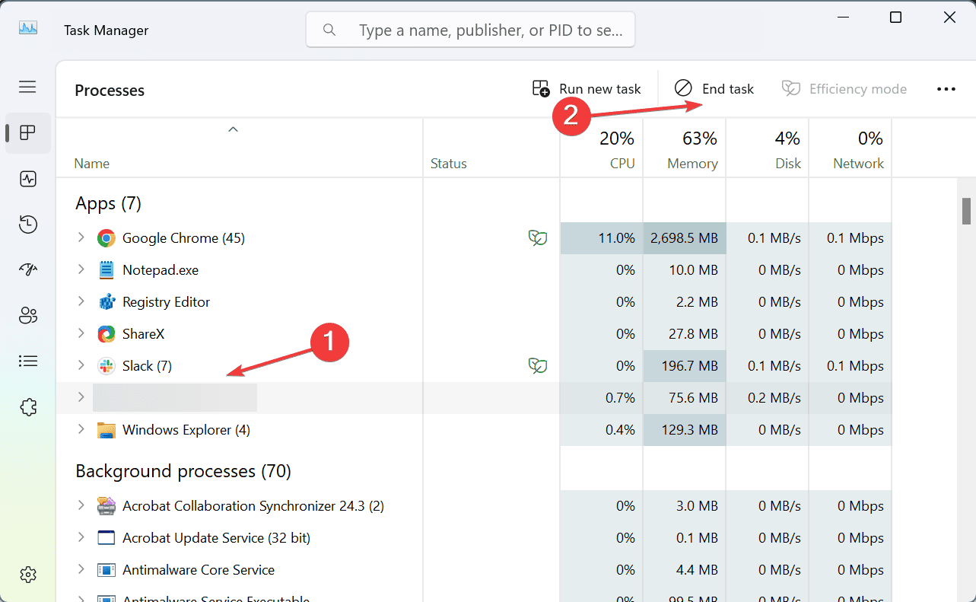Open the Services puzzle-piece icon
This screenshot has width=976, height=602.
28,407
